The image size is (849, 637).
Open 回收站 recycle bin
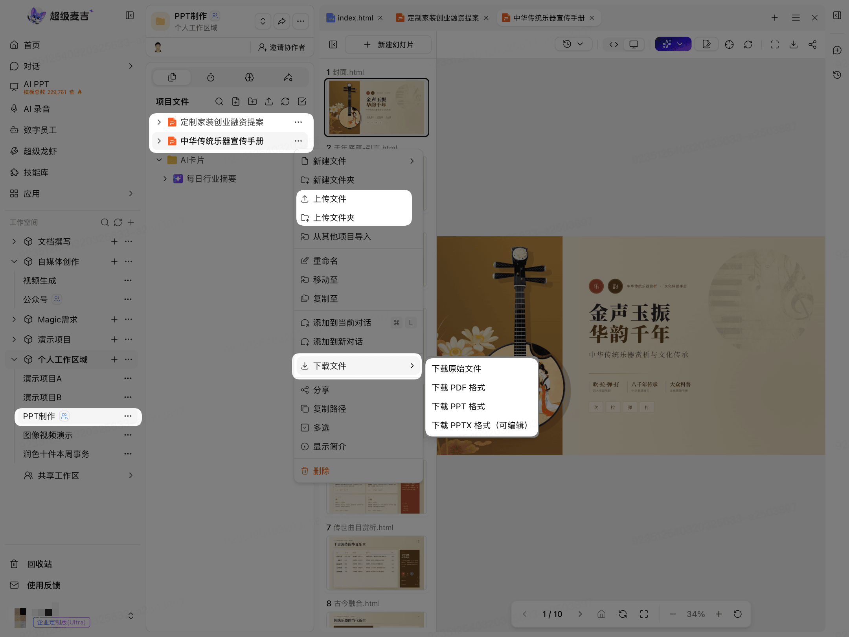[x=31, y=564]
